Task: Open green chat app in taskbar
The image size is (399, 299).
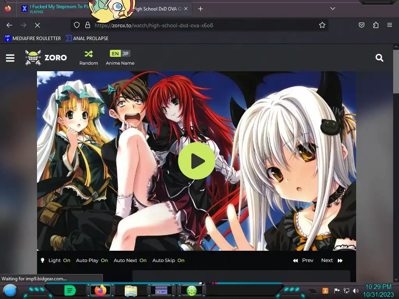Action: point(70,290)
